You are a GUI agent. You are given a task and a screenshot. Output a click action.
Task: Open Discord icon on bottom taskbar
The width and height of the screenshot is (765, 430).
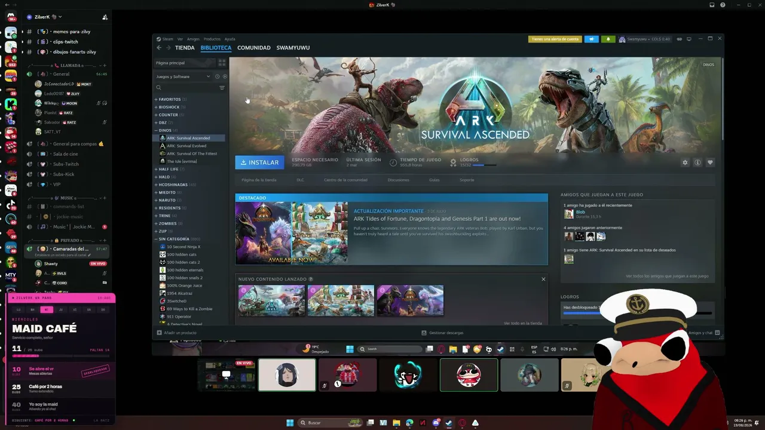pyautogui.click(x=436, y=423)
